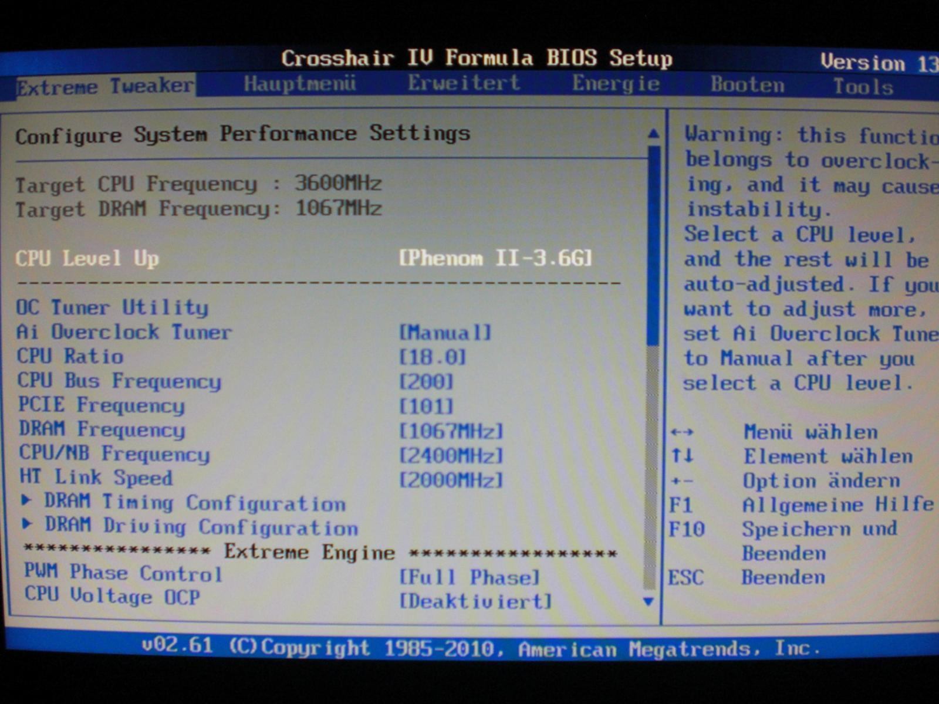Image resolution: width=939 pixels, height=704 pixels.
Task: Click the F1 Allgemeine Hilfe hint
Action: [x=801, y=505]
